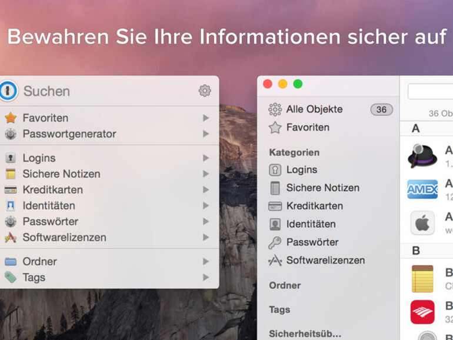Open the yellow notepad item under B
The height and width of the screenshot is (340, 453).
click(422, 279)
